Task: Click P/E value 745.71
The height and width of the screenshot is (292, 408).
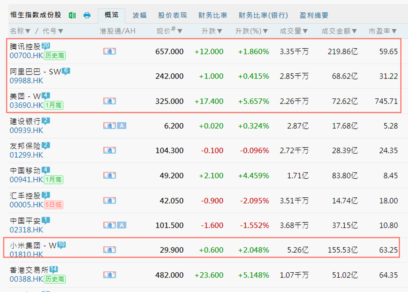Action: [386, 101]
